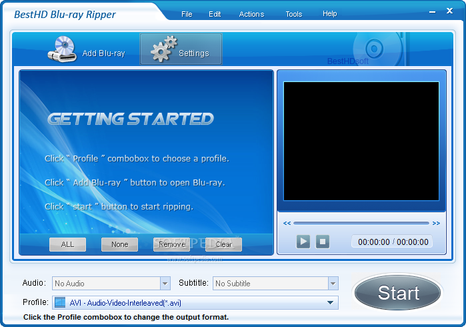Expand the Subtitle dropdown arrow

pyautogui.click(x=333, y=283)
